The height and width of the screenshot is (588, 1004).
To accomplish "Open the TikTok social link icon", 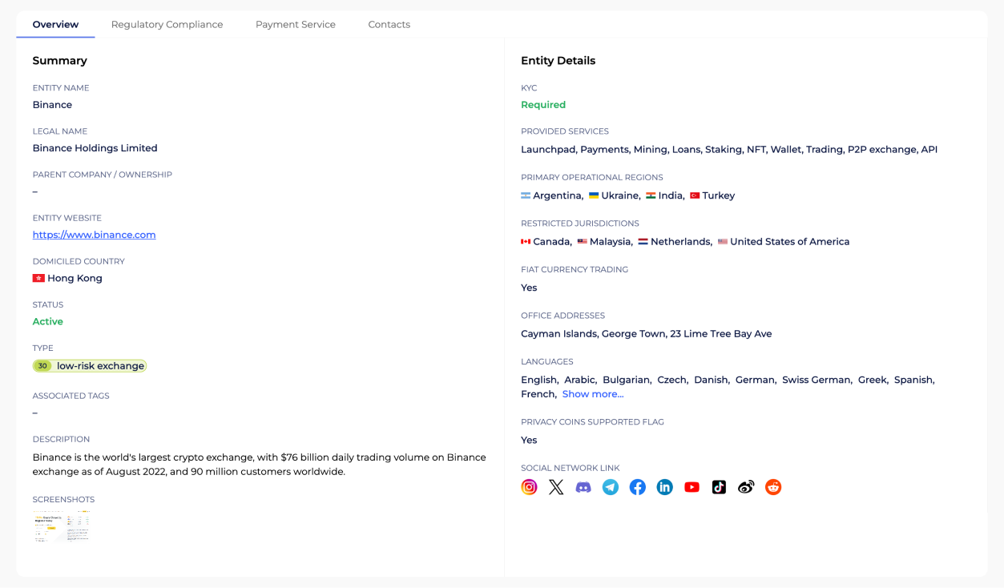I will (719, 487).
